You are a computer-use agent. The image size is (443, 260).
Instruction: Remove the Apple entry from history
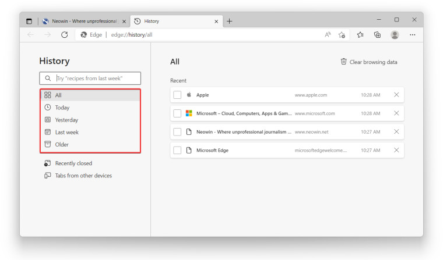pos(396,95)
